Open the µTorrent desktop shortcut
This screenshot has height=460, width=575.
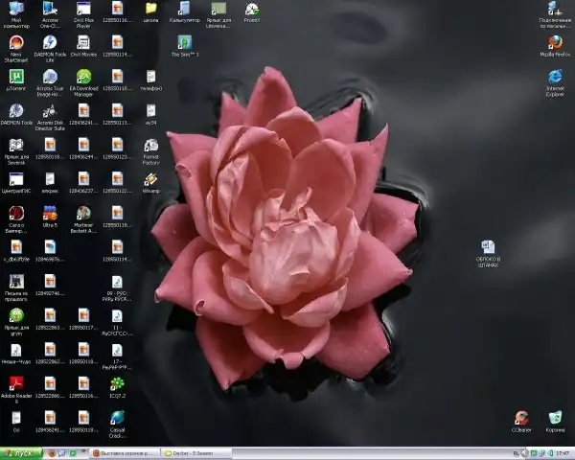tap(16, 77)
